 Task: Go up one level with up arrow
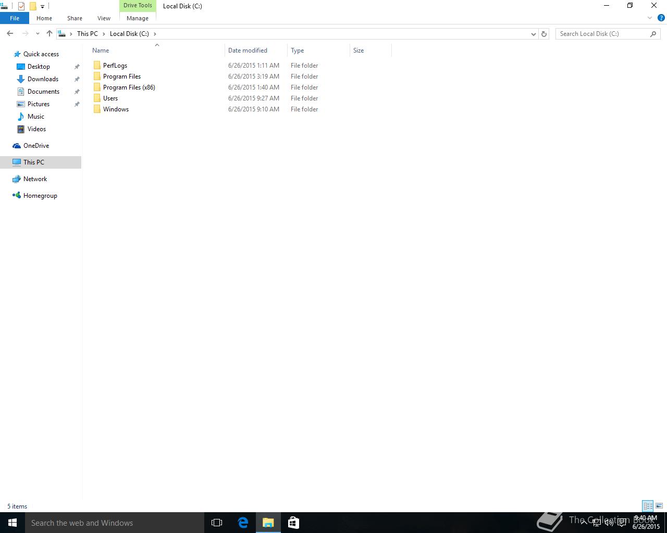[50, 34]
